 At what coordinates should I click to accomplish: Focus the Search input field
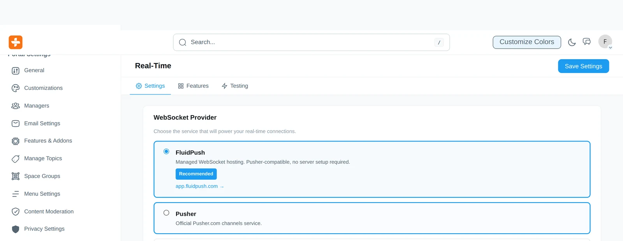coord(311,42)
